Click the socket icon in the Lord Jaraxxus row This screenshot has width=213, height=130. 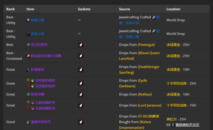(81, 105)
